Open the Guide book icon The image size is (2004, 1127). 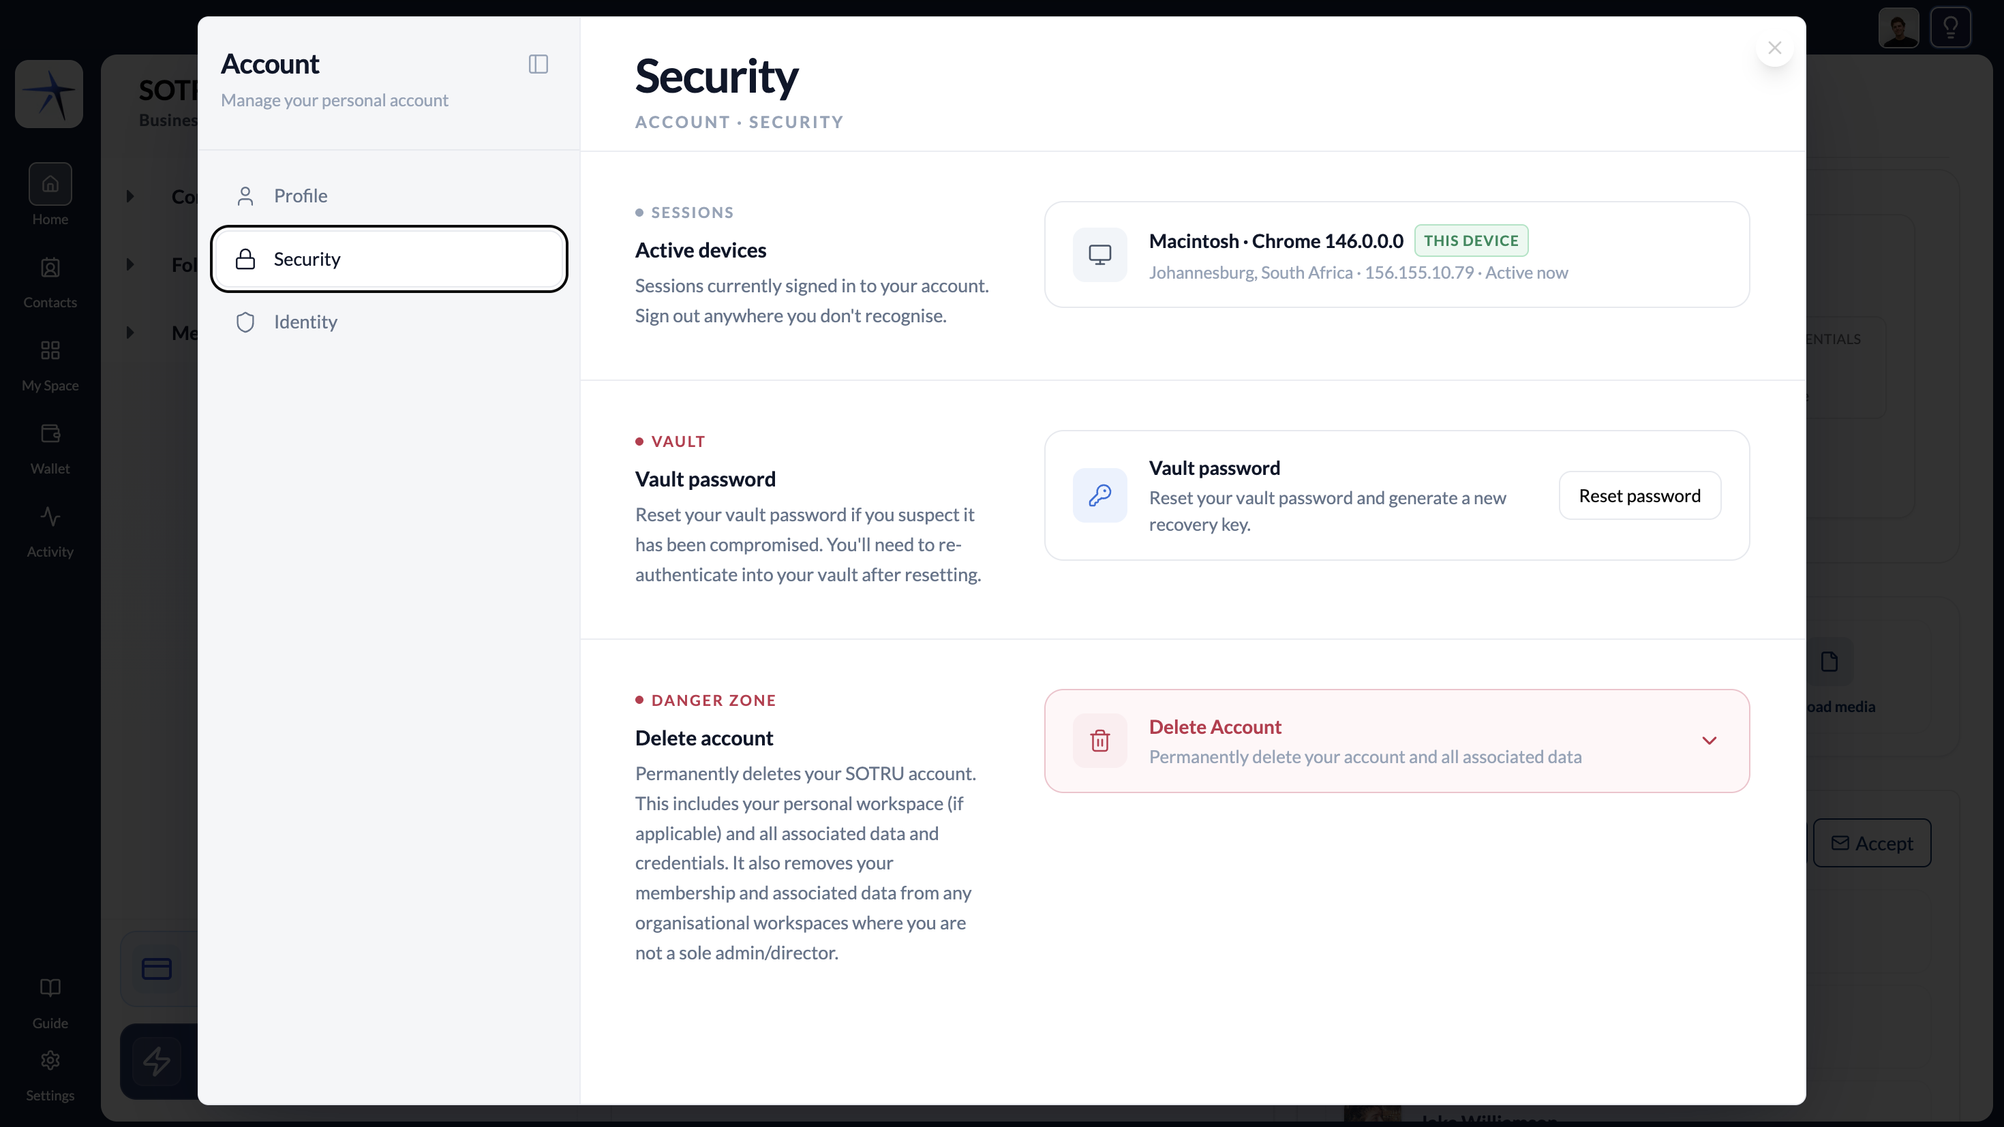(x=50, y=988)
